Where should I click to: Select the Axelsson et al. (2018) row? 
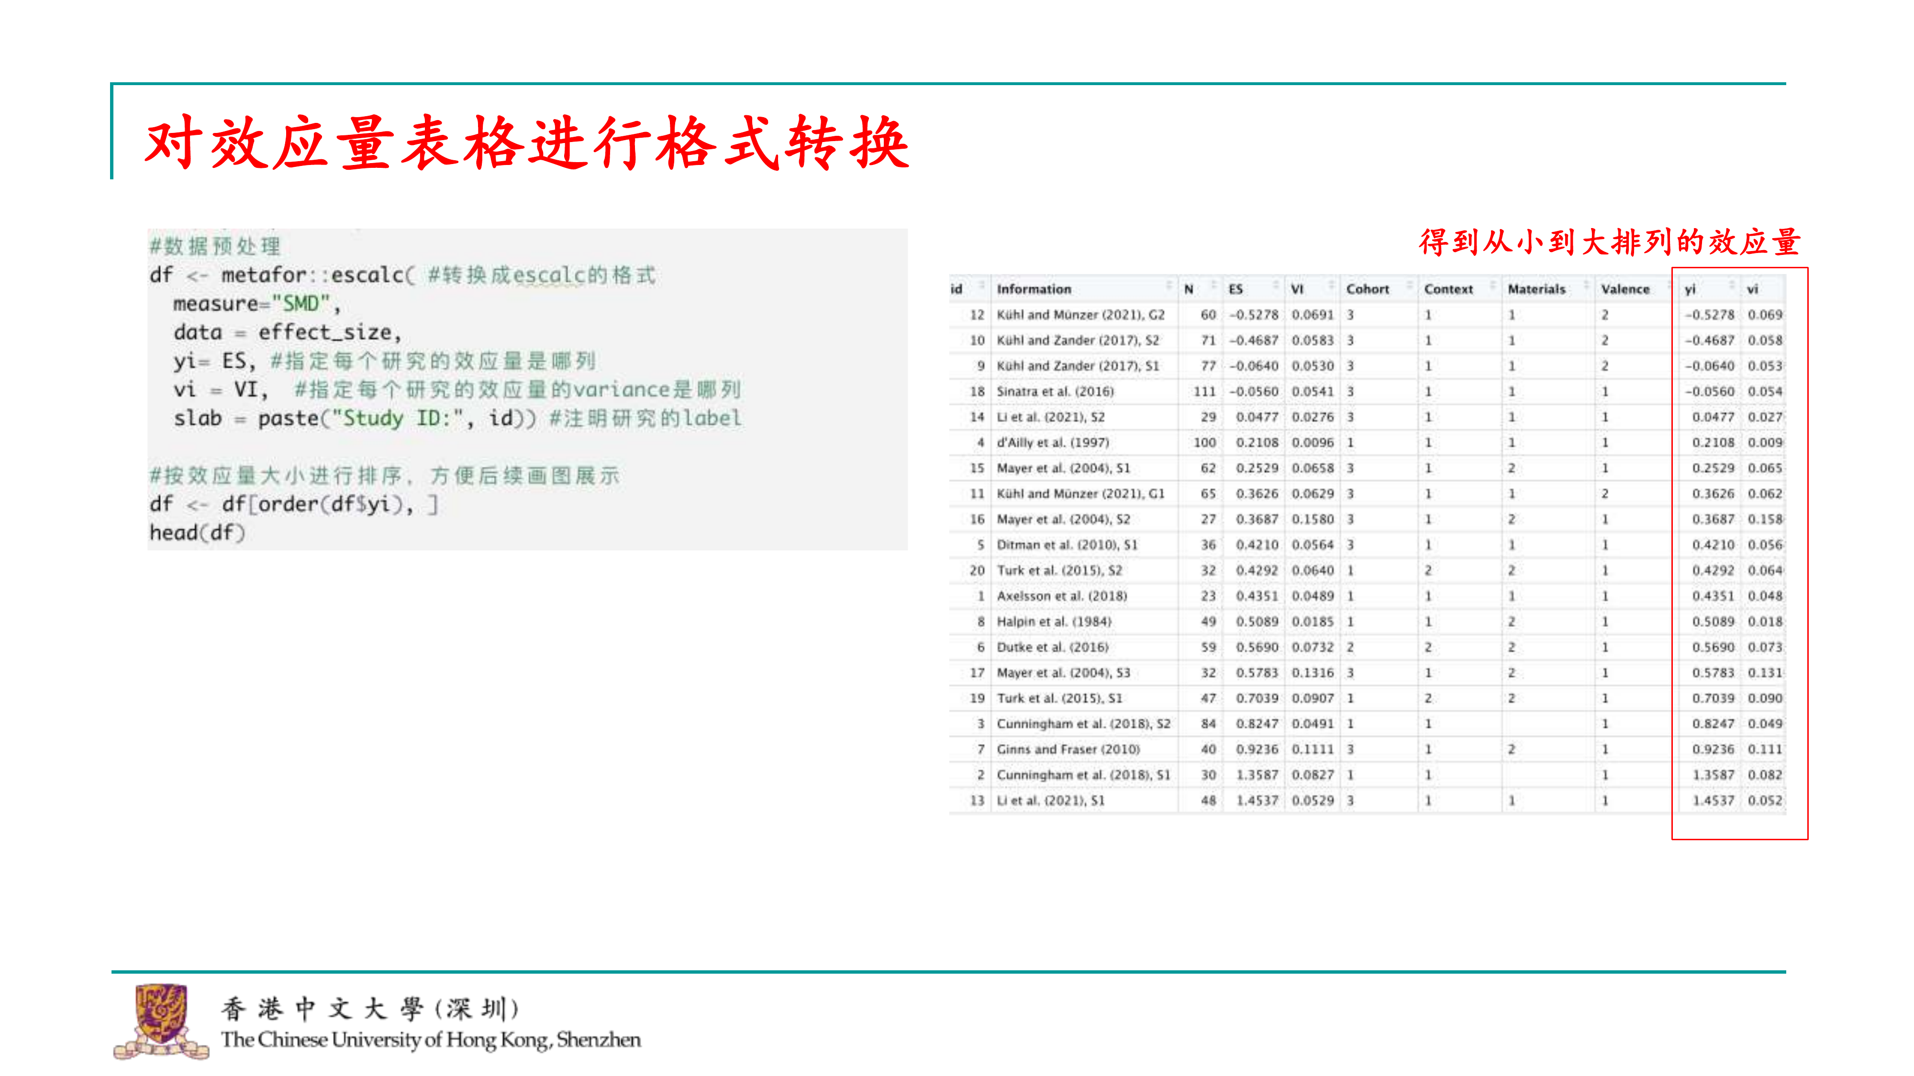click(1062, 595)
